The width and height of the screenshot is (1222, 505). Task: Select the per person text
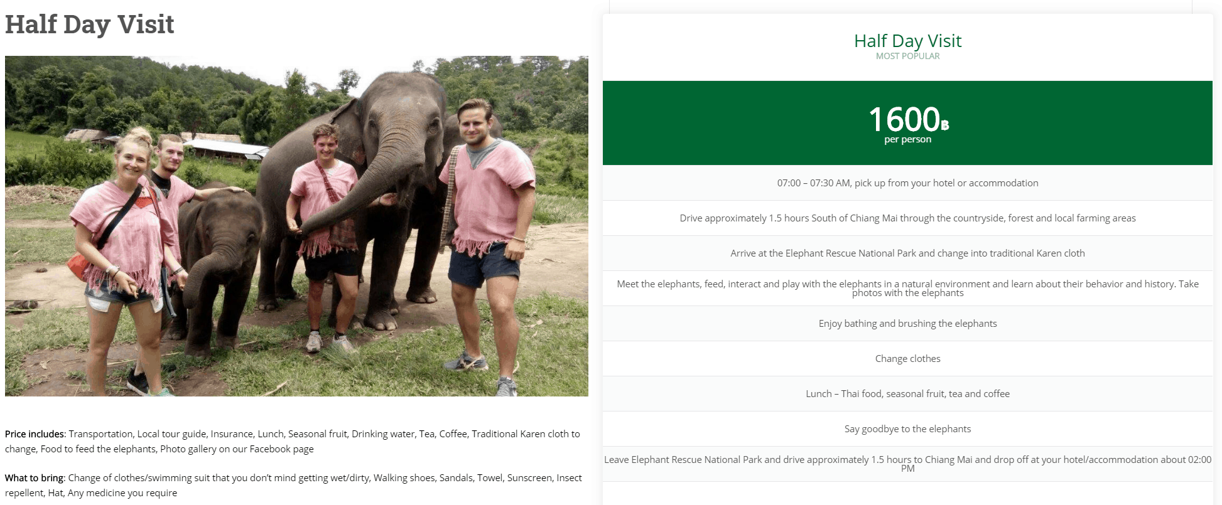coord(907,139)
